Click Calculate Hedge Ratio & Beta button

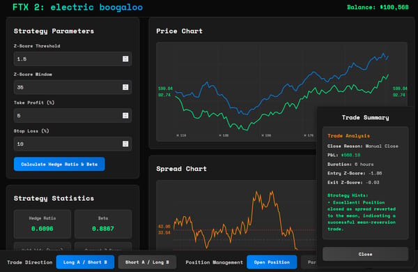click(59, 164)
